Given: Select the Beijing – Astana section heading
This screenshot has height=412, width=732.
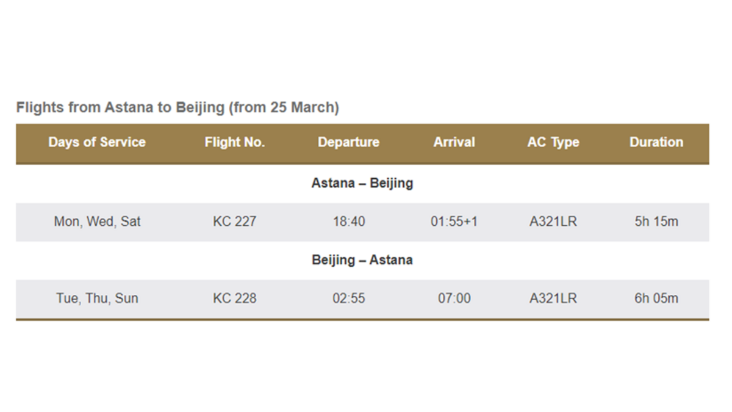Looking at the screenshot, I should [362, 260].
